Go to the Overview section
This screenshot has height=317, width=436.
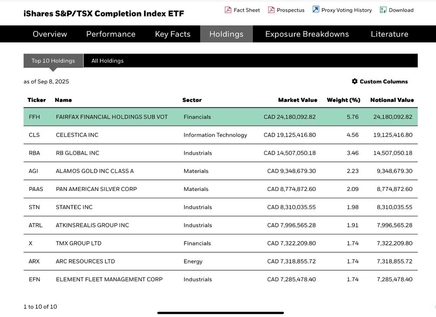coord(50,34)
